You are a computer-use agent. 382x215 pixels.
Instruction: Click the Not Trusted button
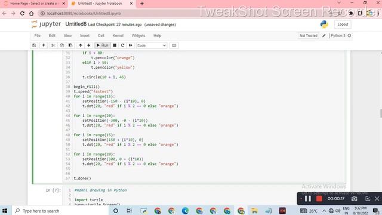pos(309,36)
